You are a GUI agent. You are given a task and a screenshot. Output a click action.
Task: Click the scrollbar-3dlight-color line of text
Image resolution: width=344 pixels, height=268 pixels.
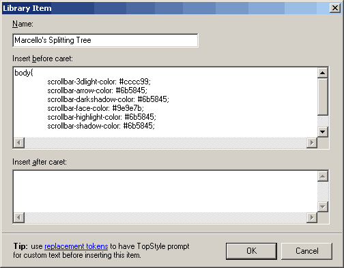[x=99, y=82]
